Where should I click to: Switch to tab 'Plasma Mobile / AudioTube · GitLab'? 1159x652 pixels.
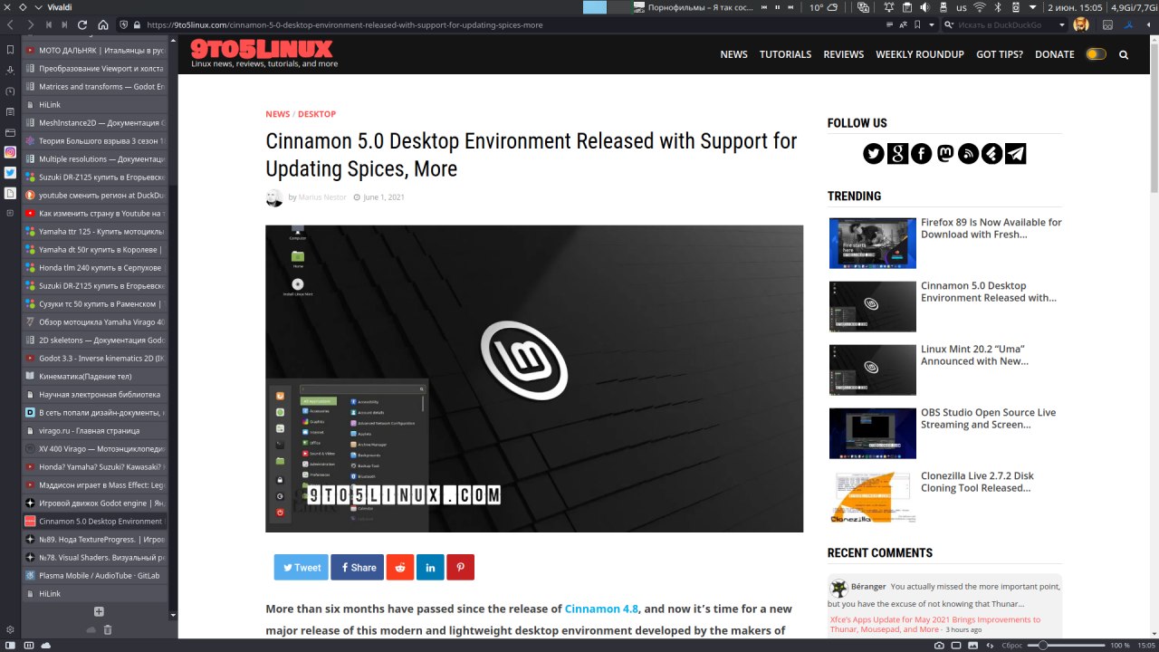click(x=94, y=575)
